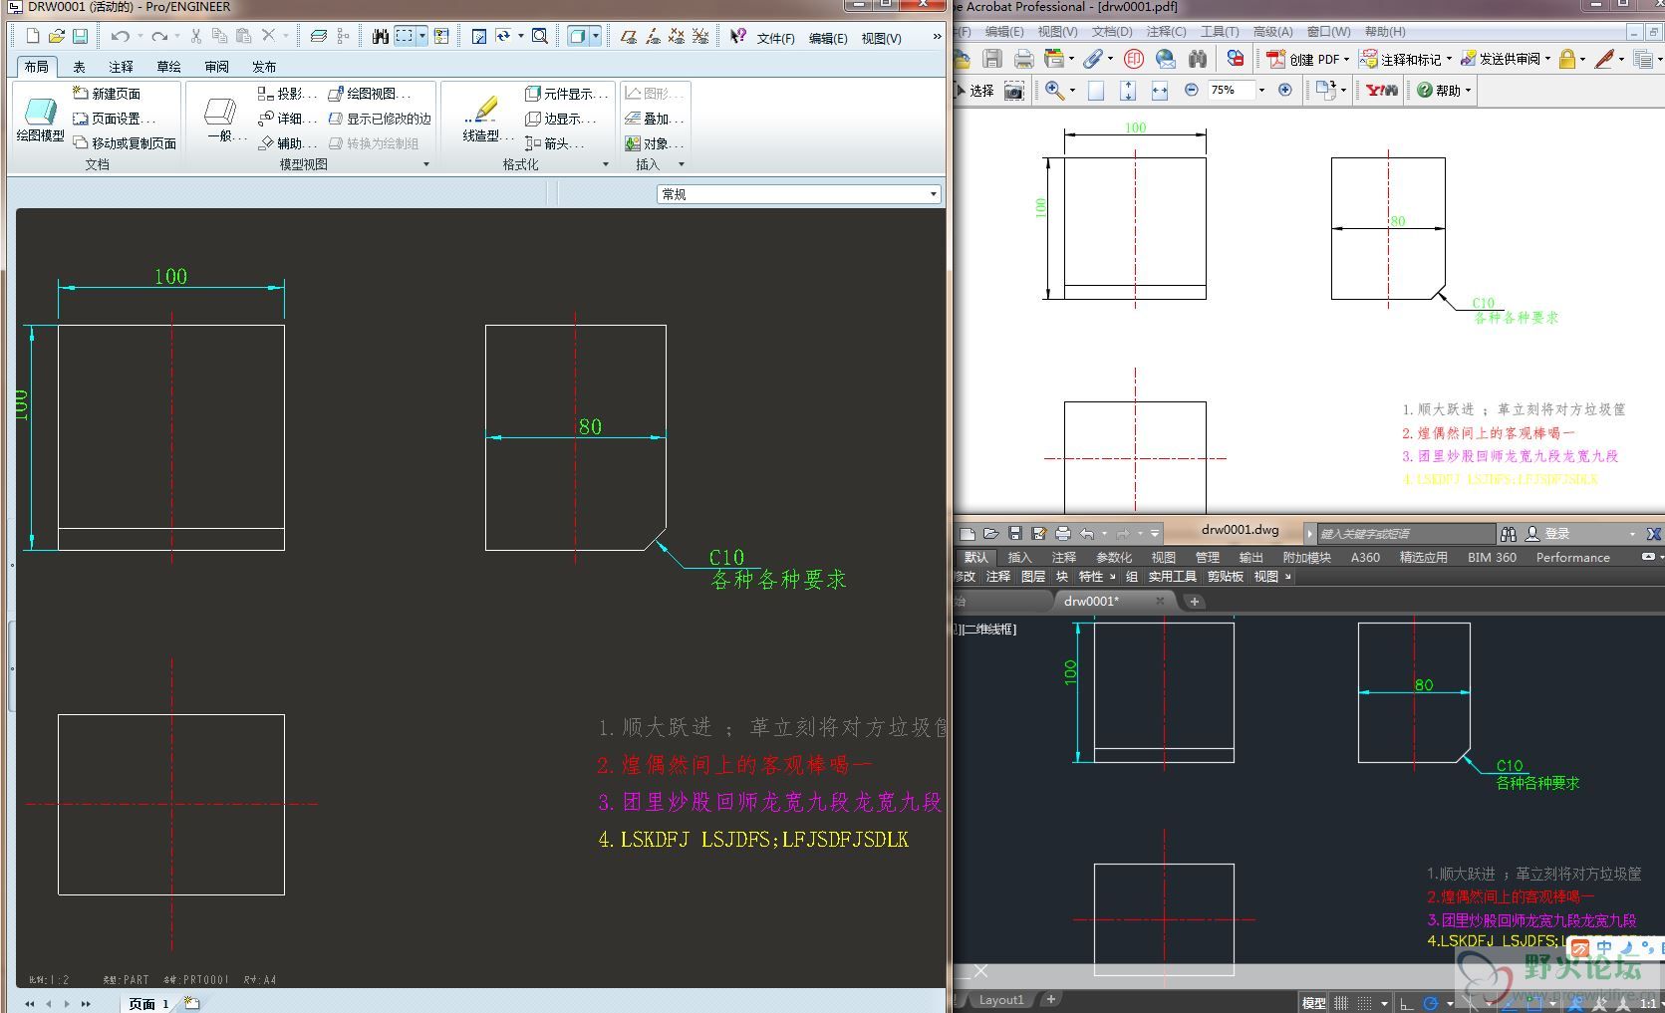Screen dimensions: 1665x1013
Task: Expand the 插入 group arrow
Action: click(x=682, y=164)
